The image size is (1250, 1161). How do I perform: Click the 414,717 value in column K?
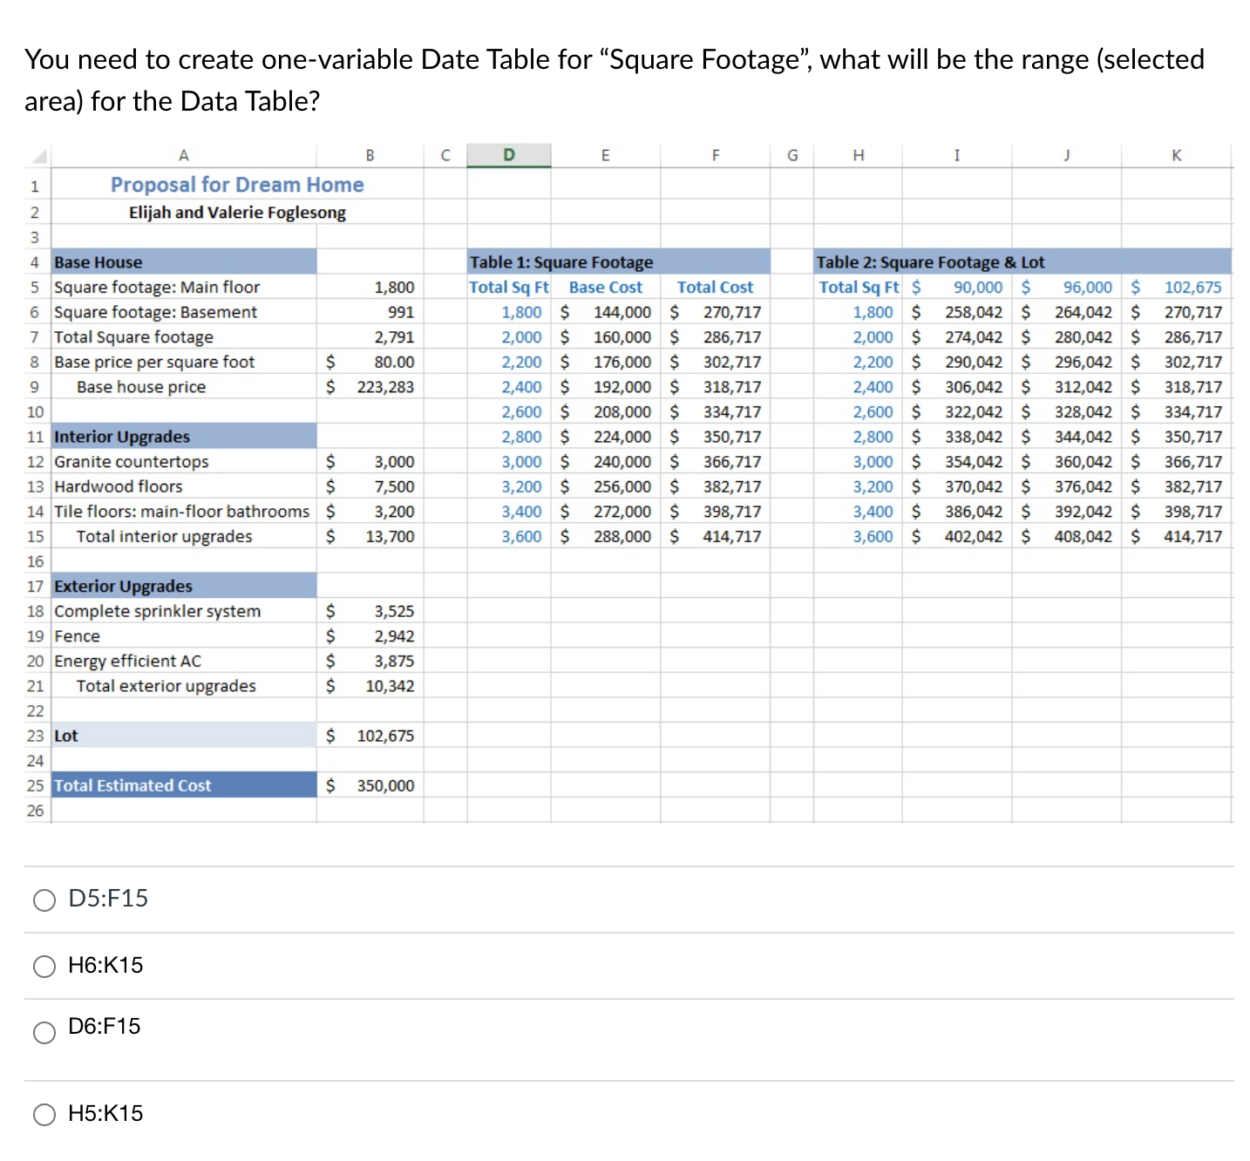click(1177, 536)
